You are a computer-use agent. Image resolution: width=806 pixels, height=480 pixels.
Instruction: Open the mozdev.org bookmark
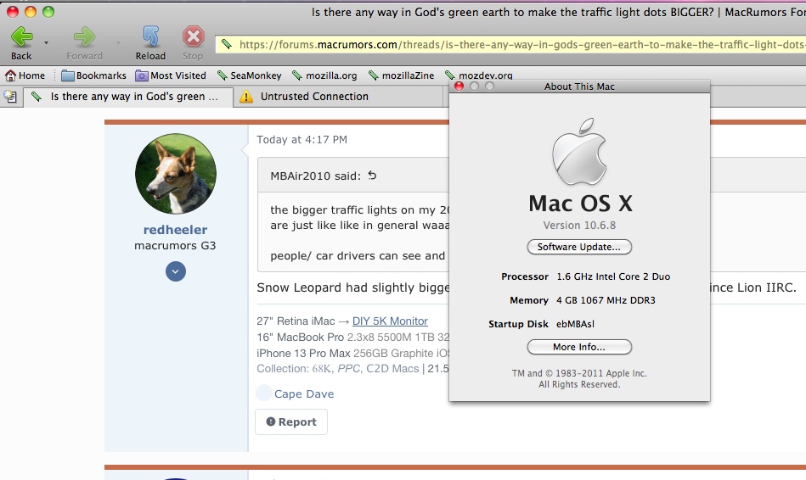(x=478, y=75)
